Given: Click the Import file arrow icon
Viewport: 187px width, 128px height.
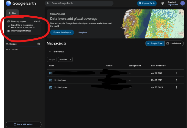Looking at the screenshot, I should coord(8,26).
